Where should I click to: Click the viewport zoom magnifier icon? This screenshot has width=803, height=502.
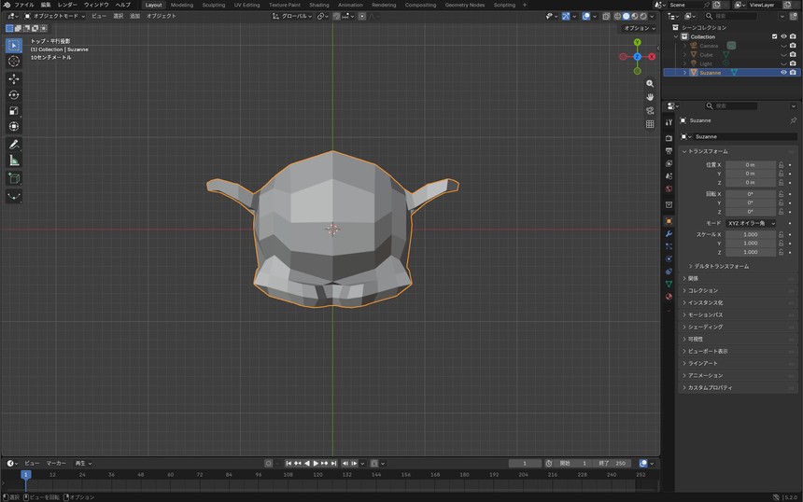click(650, 83)
